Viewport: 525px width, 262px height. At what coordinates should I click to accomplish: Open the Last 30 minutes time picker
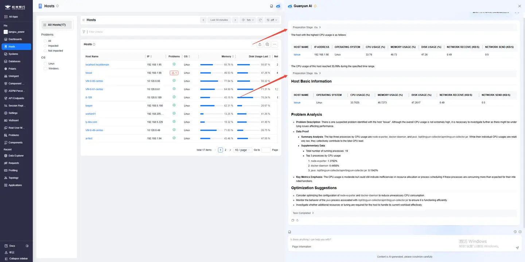pos(219,20)
